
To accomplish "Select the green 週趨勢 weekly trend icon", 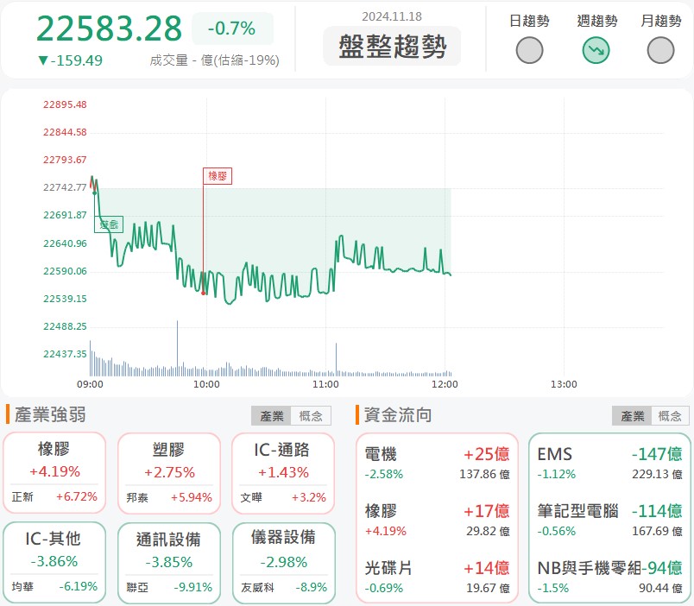I will [595, 50].
